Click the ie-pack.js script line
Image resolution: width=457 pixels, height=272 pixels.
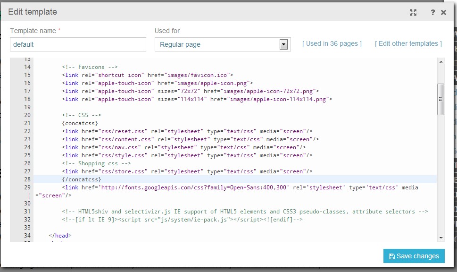tap(182, 220)
